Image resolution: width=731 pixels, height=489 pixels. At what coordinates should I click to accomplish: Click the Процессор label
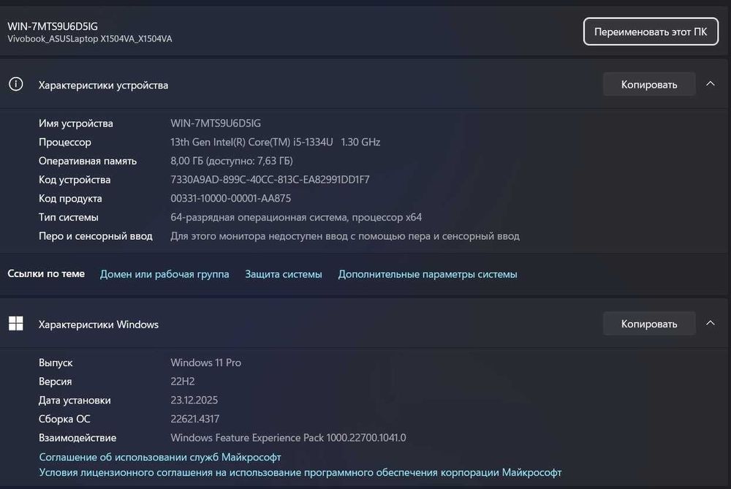pos(65,143)
